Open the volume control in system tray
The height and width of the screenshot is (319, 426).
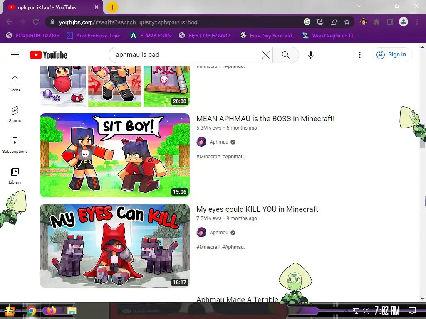[366, 311]
